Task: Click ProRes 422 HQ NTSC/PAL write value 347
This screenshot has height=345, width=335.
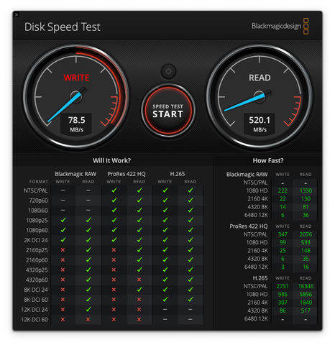Action: coord(283,234)
